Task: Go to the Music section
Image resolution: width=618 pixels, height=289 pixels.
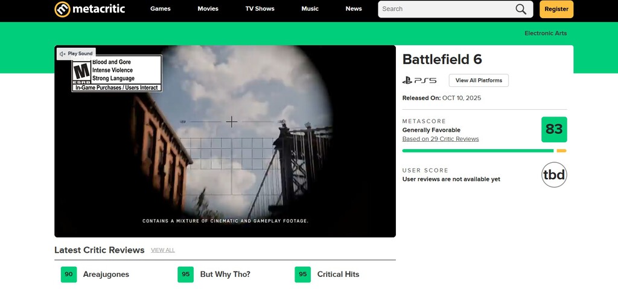Action: pyautogui.click(x=310, y=9)
